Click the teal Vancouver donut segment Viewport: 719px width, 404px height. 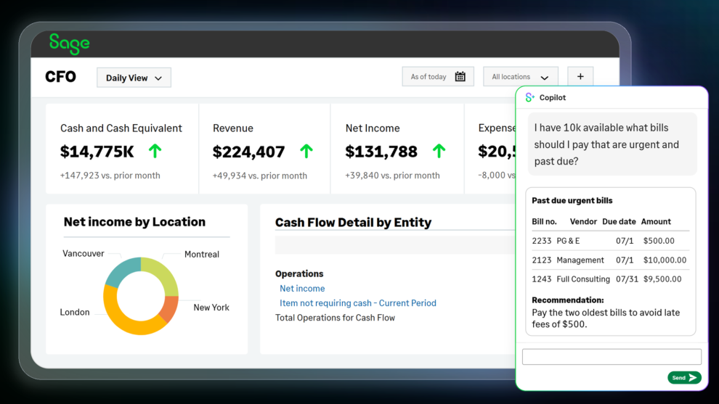point(122,271)
